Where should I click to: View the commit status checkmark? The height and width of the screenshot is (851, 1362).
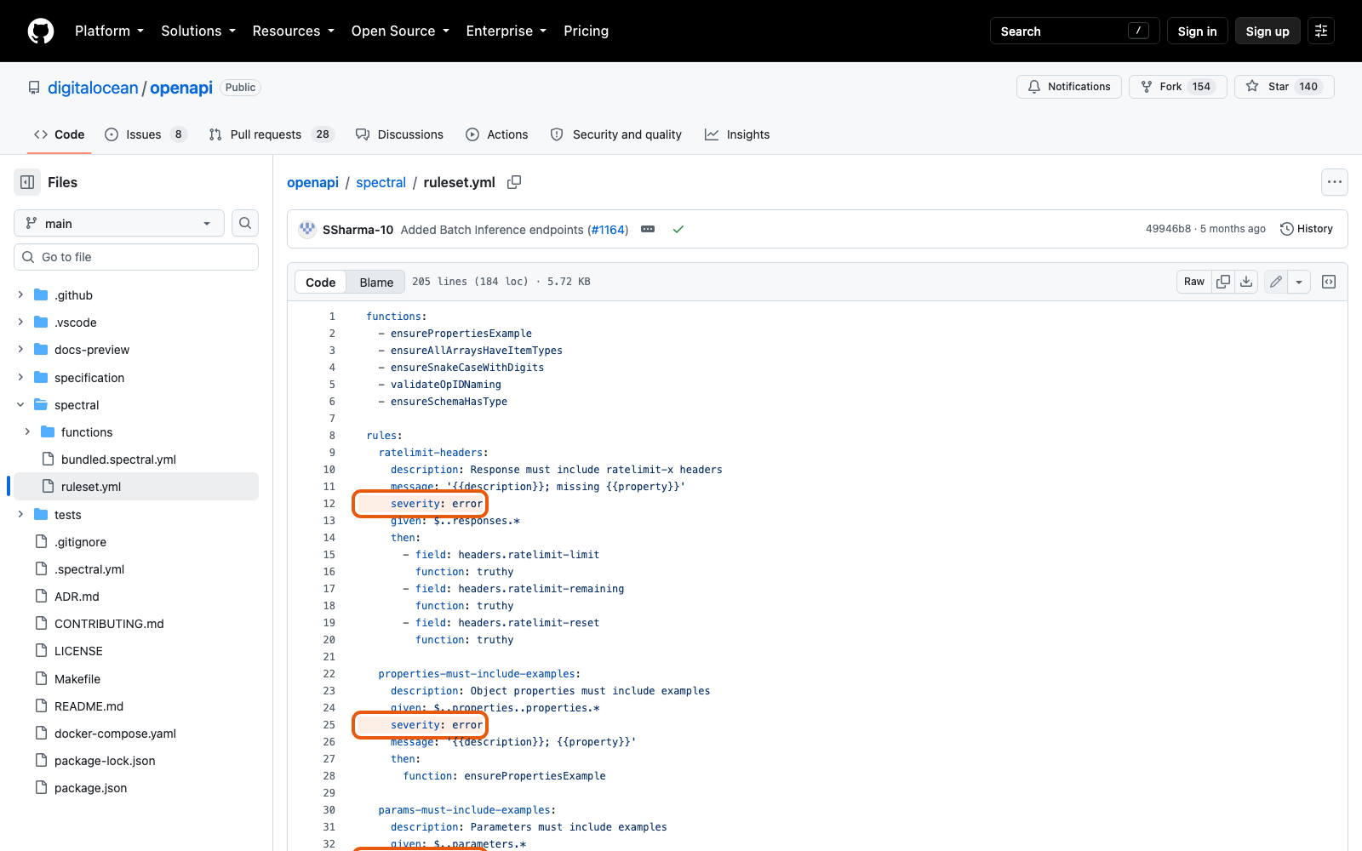(678, 229)
